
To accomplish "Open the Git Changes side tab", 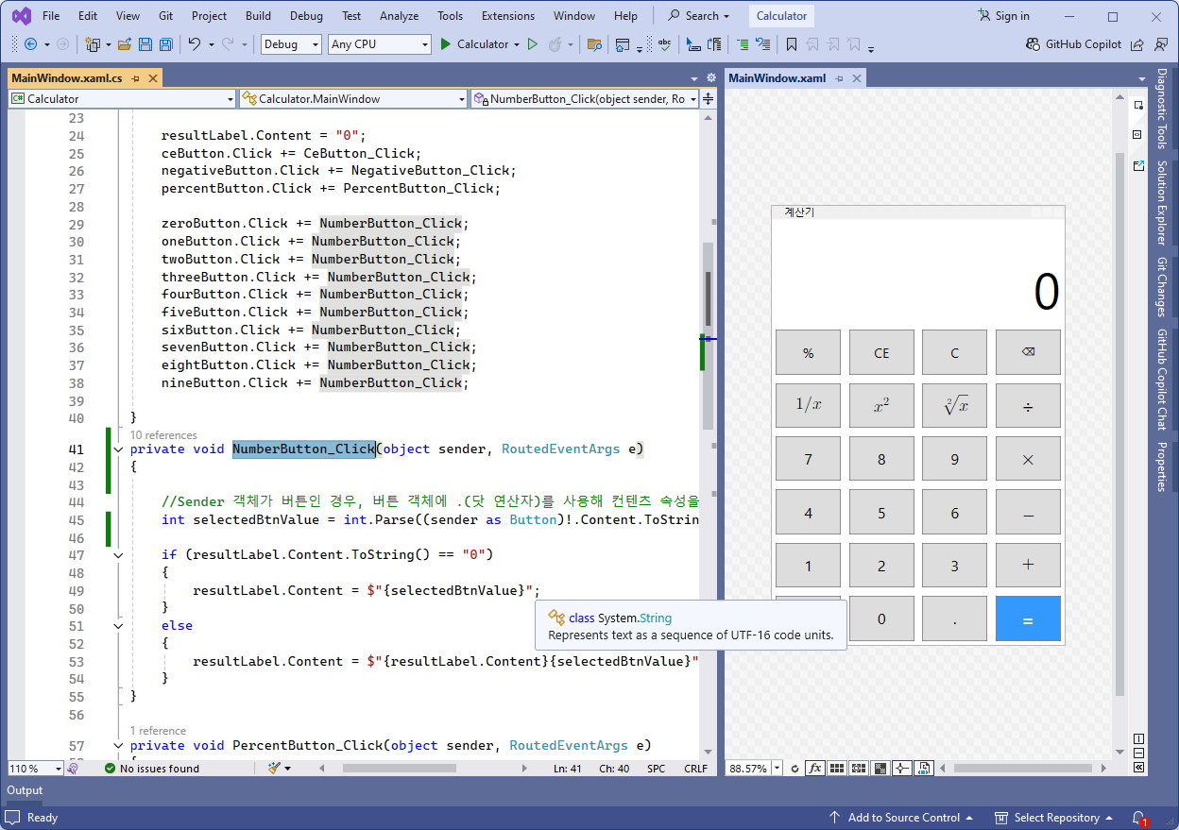I will coord(1163,286).
